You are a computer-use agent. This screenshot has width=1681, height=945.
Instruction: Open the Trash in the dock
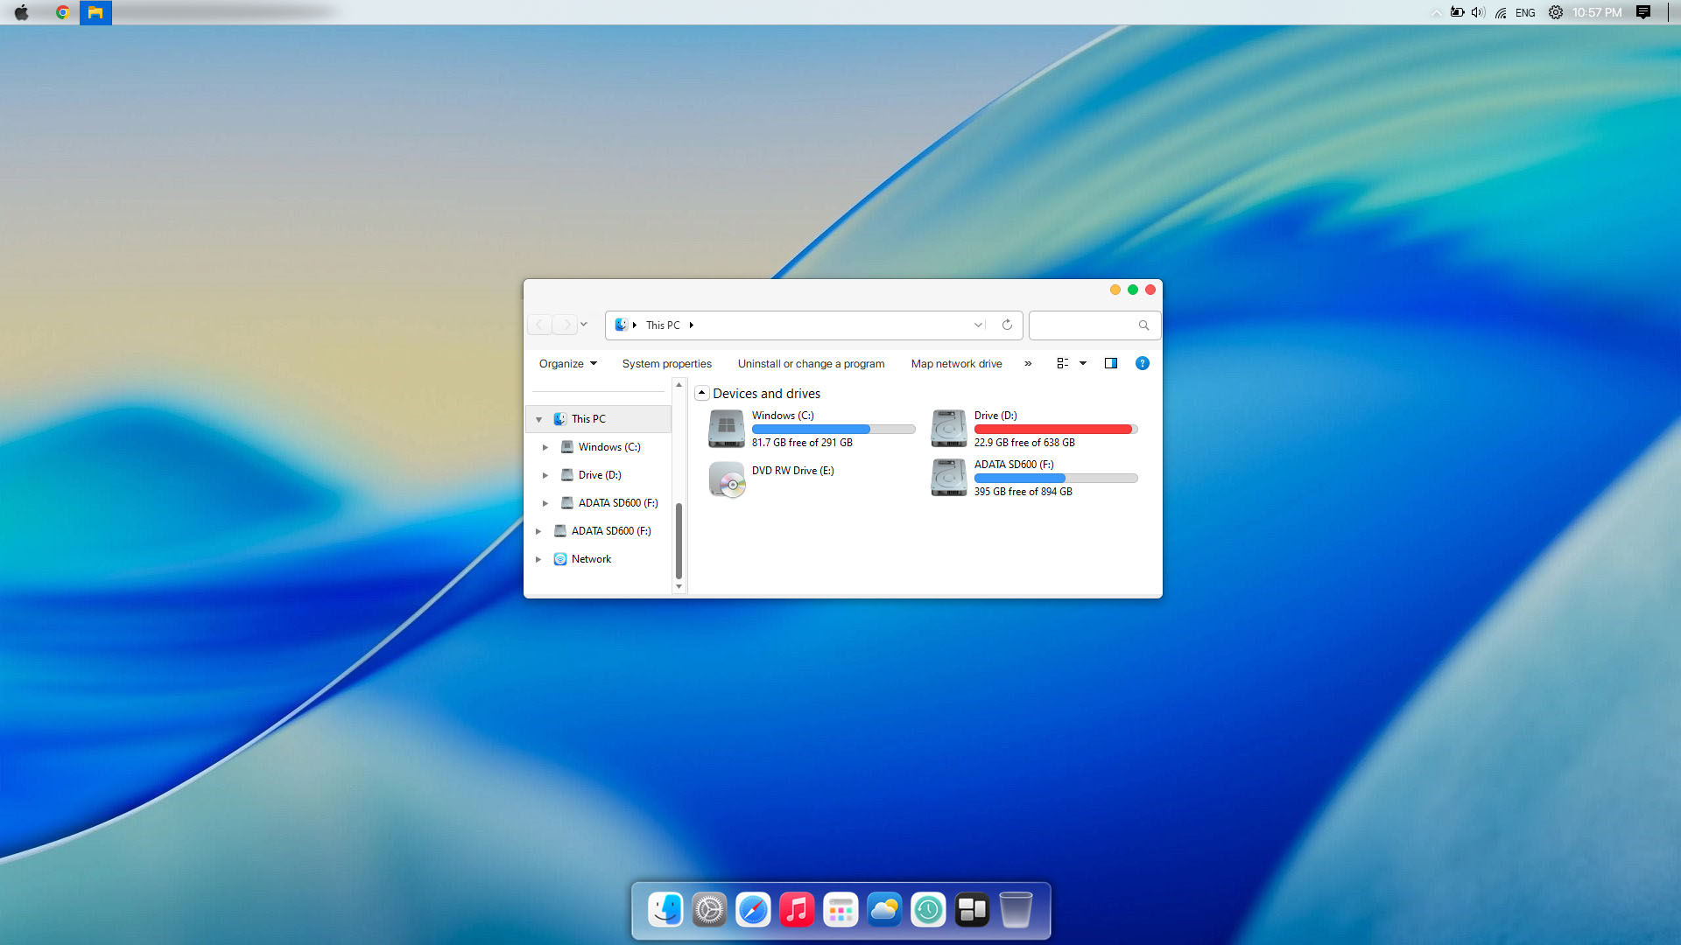pos(1016,909)
